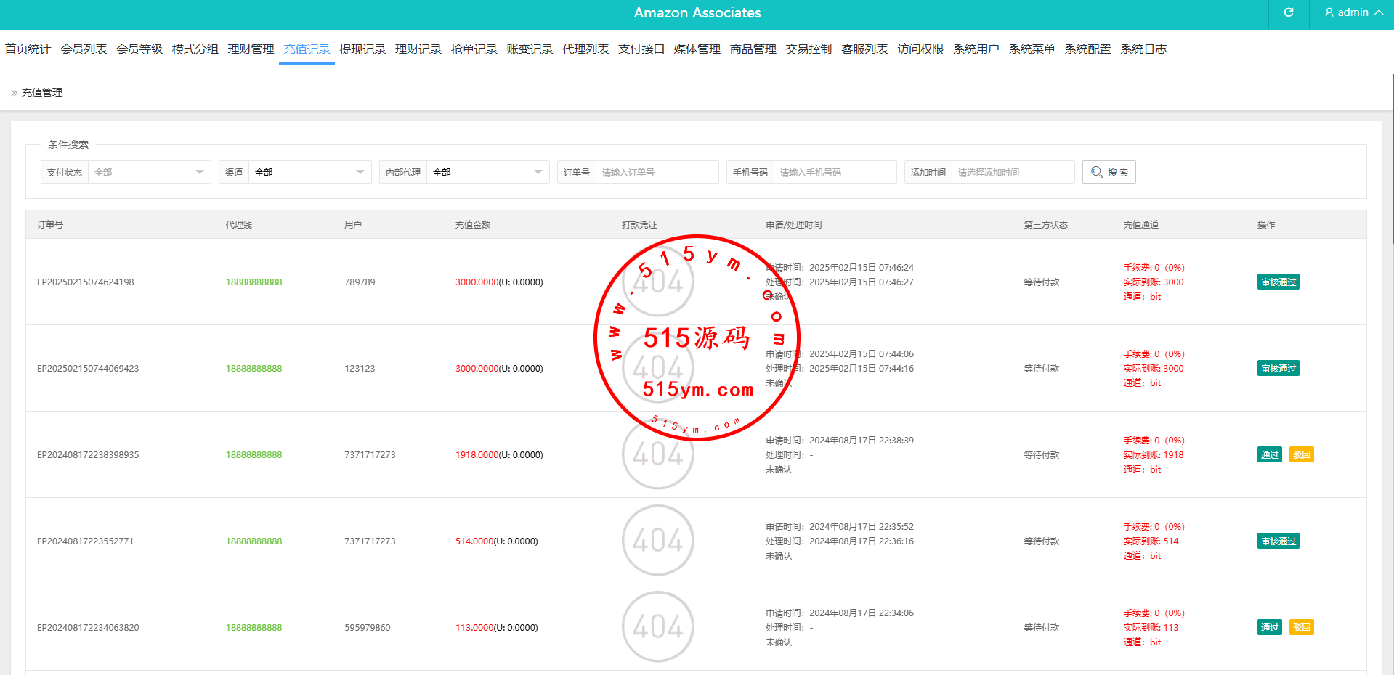Open the 会员列表 menu item
The width and height of the screenshot is (1394, 675).
[84, 49]
